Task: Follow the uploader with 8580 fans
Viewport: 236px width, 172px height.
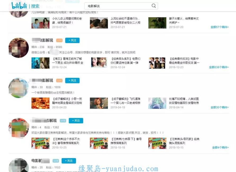Action: click(72, 40)
